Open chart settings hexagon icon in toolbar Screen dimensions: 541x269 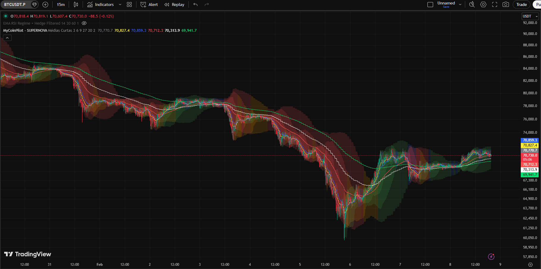point(483,4)
